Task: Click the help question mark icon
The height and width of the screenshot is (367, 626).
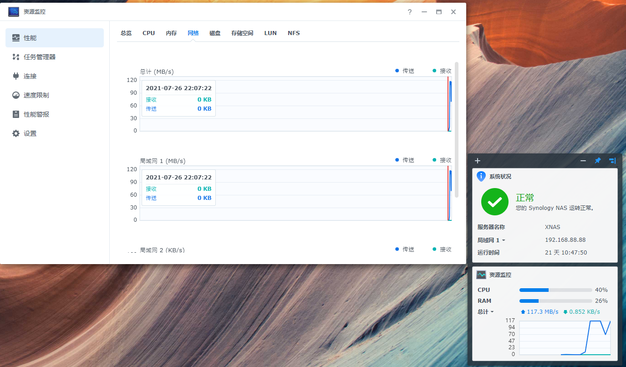Action: pyautogui.click(x=409, y=12)
